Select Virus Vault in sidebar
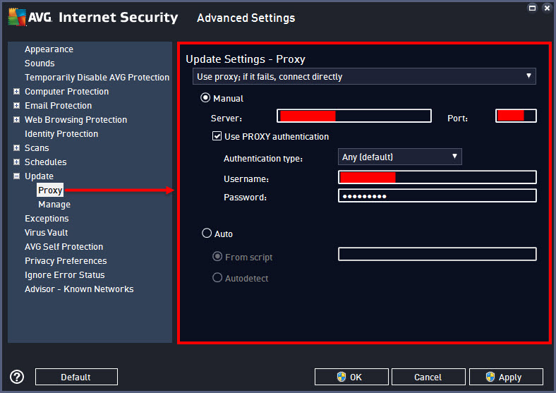Viewport: 556px width, 393px height. click(x=46, y=233)
